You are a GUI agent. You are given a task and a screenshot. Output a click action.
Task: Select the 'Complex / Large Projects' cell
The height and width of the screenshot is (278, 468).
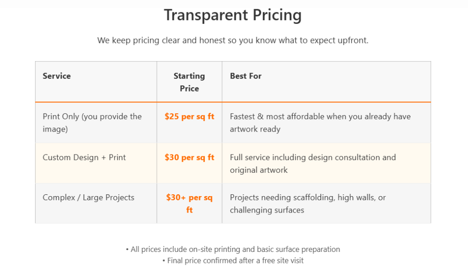coord(88,198)
